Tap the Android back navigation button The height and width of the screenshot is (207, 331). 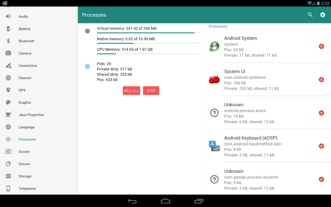[x=132, y=201]
